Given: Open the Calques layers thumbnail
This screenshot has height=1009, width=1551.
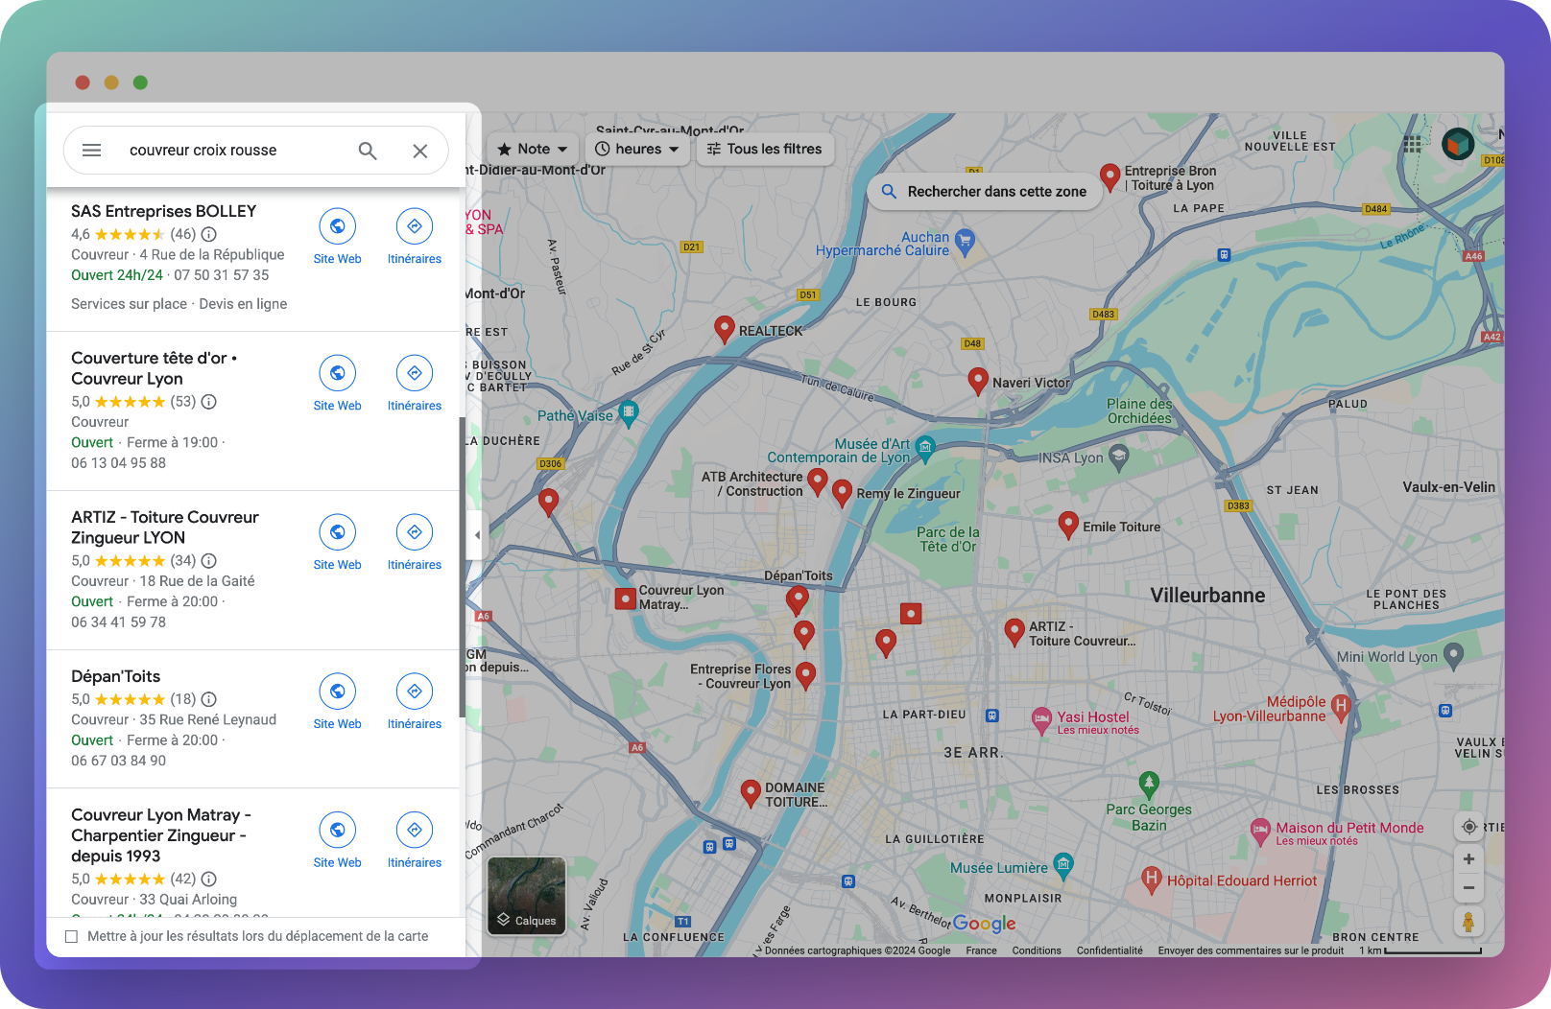Looking at the screenshot, I should coord(527,896).
